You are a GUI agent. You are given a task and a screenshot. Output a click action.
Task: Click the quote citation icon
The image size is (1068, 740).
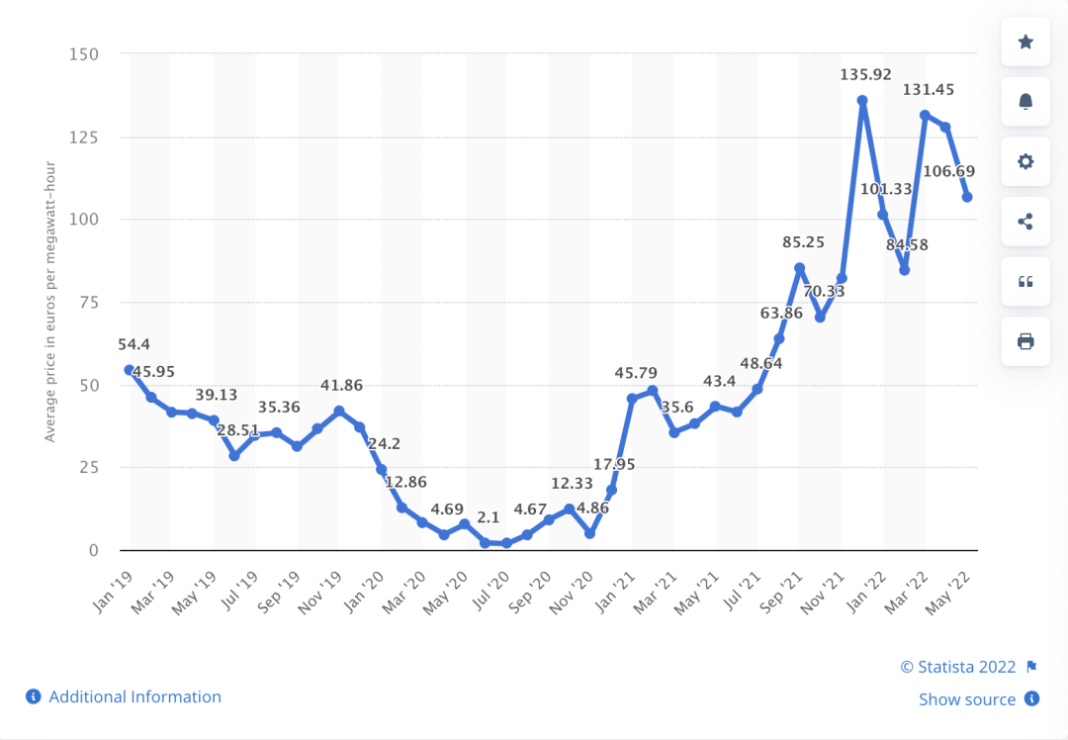pyautogui.click(x=1025, y=282)
